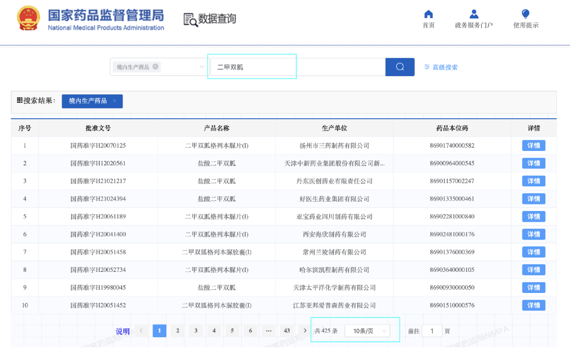Expand the drug category dropdown arrow
This screenshot has width=570, height=352.
(202, 67)
